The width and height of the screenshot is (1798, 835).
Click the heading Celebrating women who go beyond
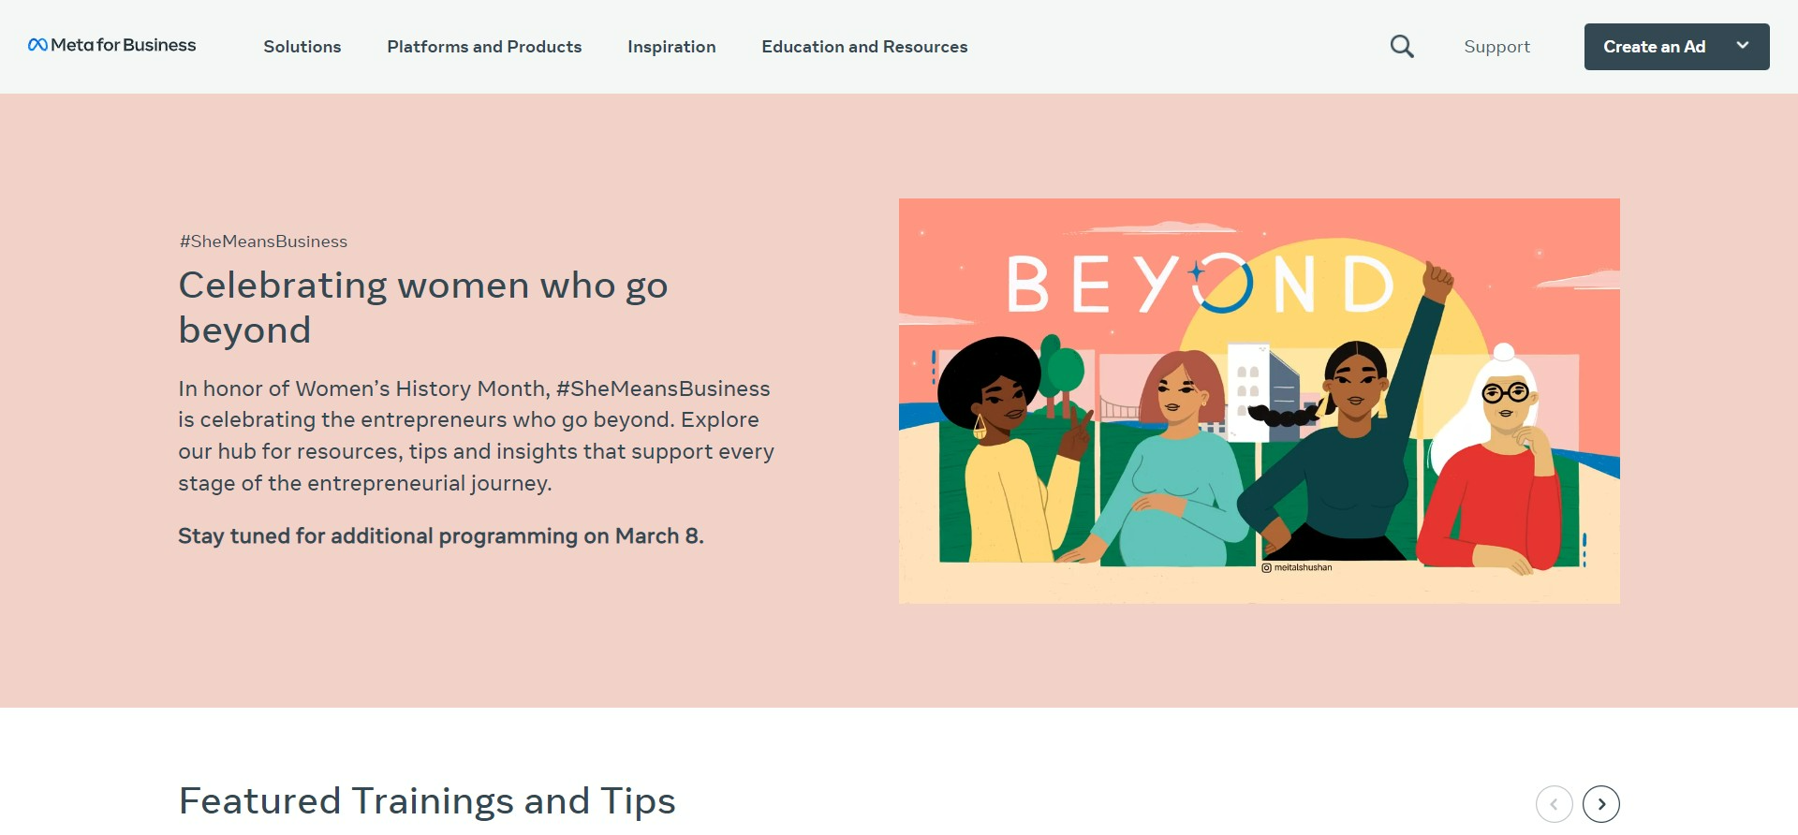[x=423, y=307]
